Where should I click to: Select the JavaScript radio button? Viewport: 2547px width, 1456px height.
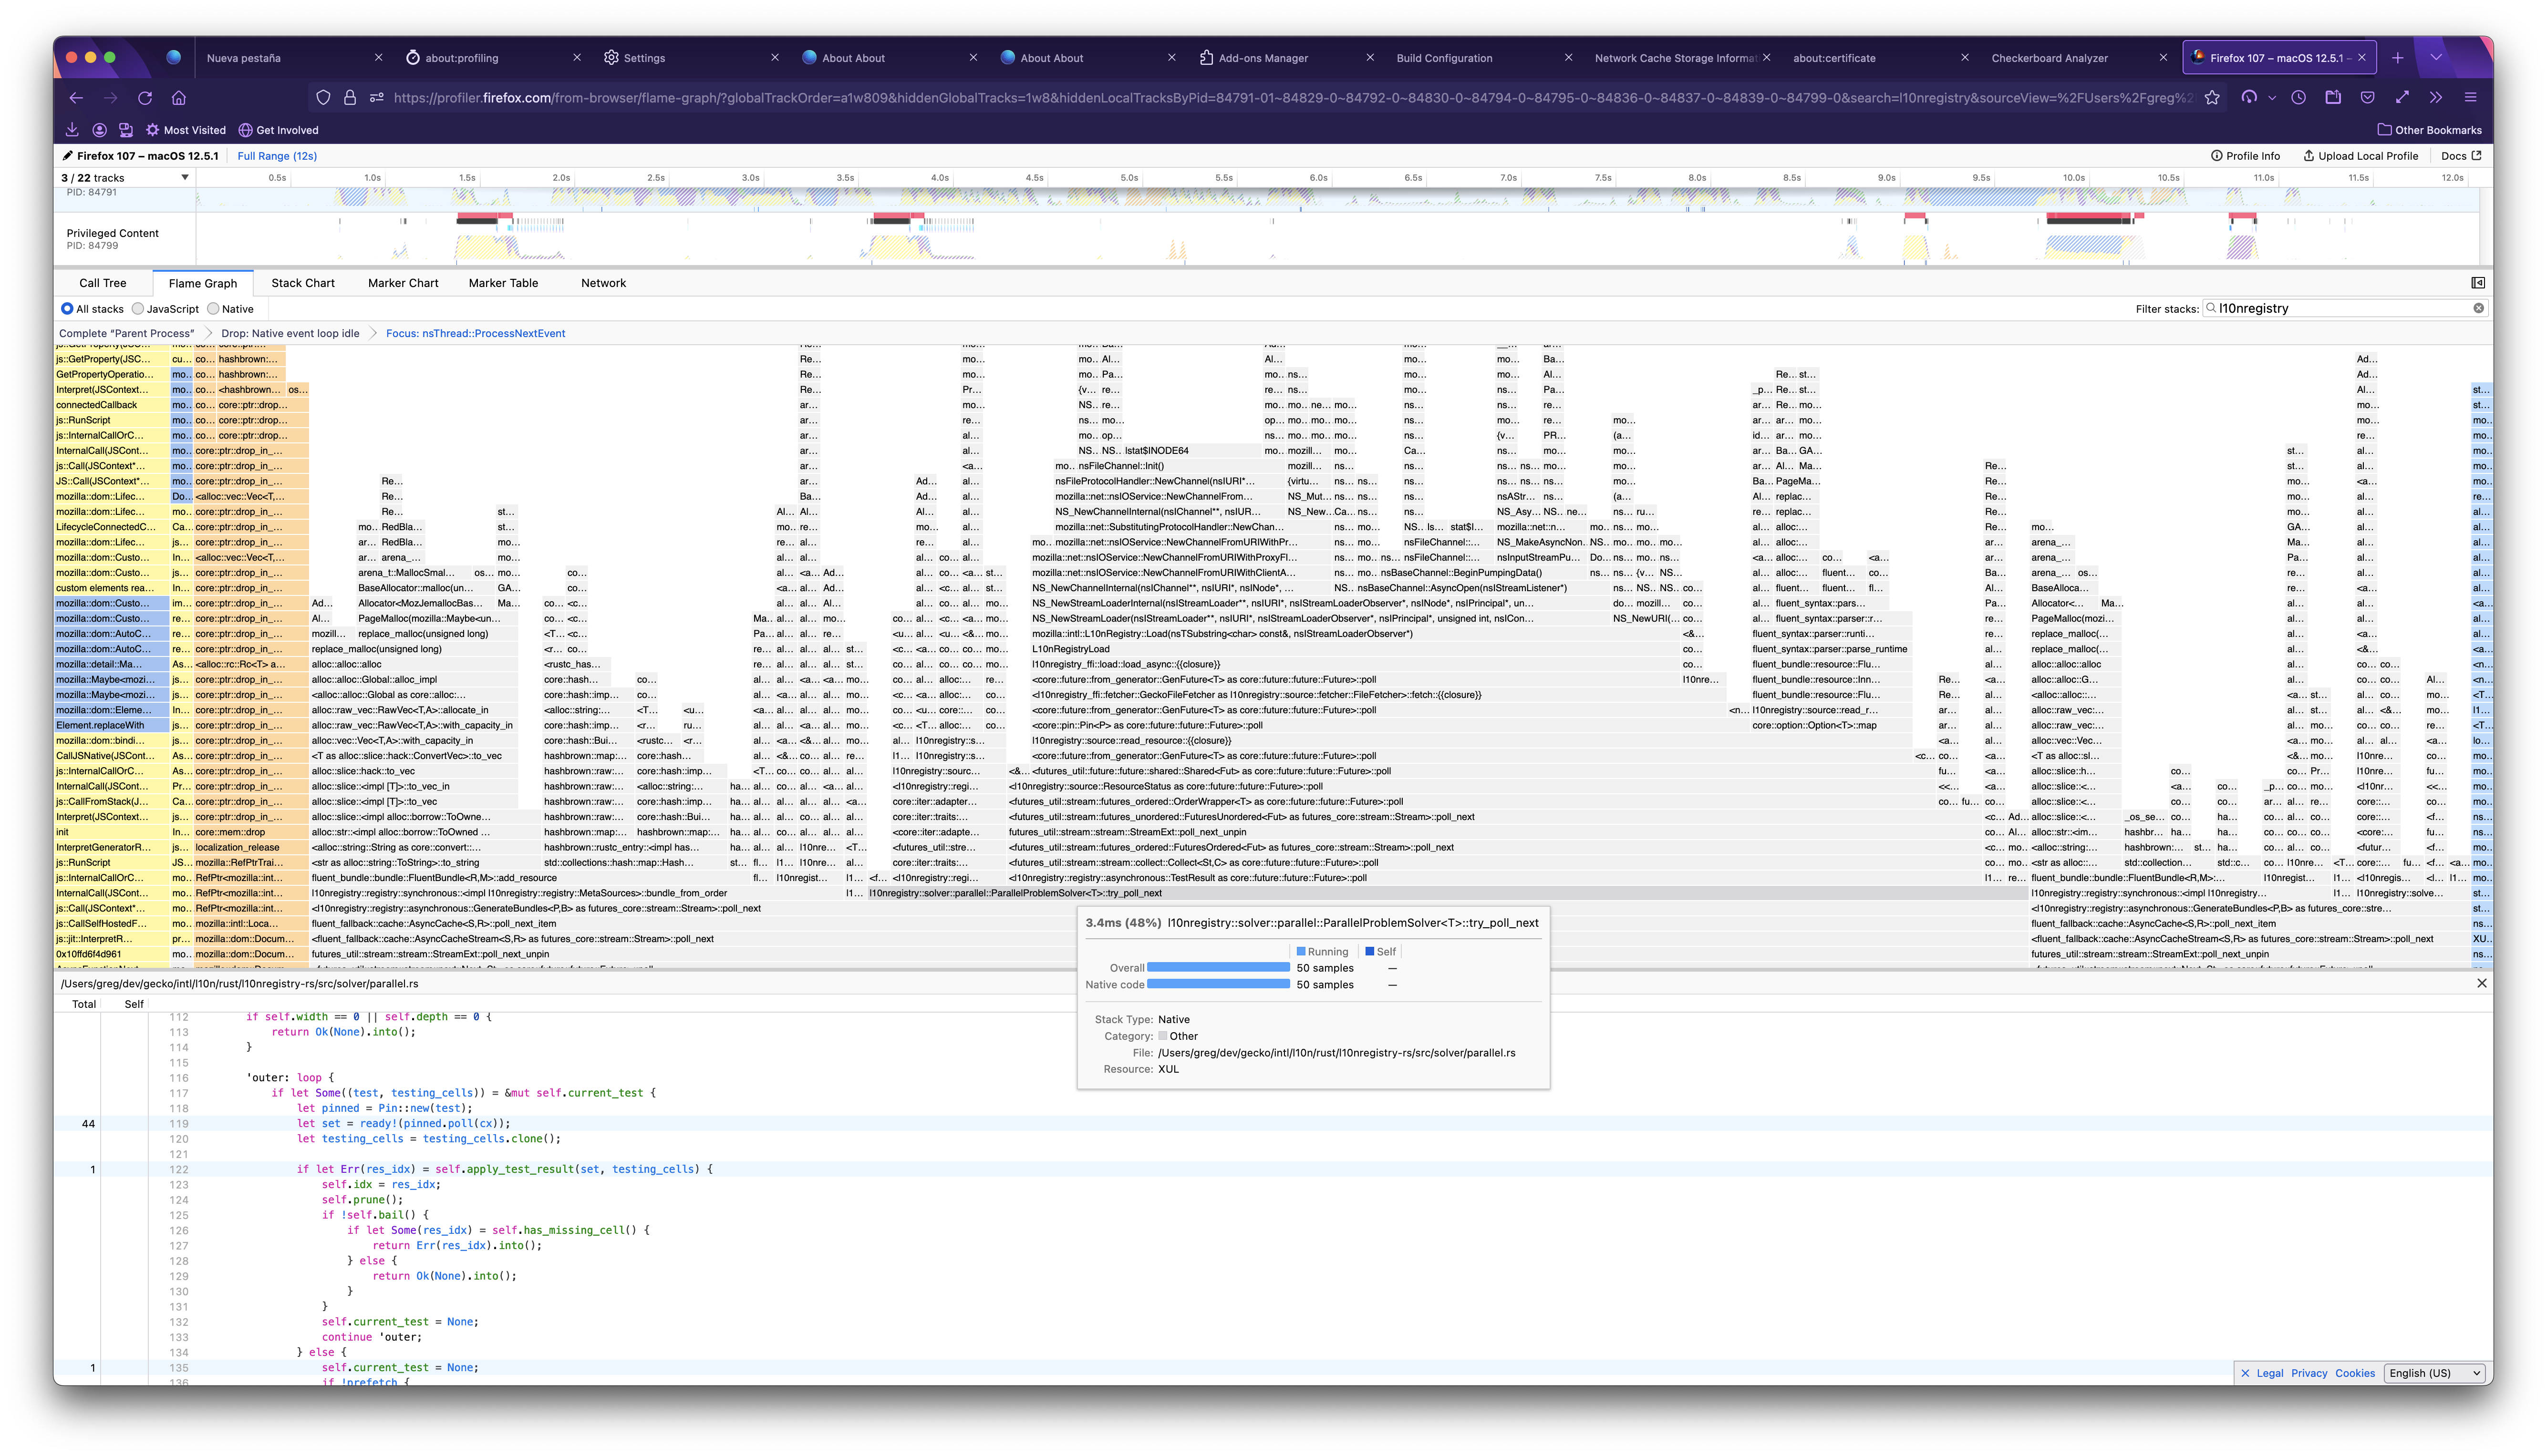point(138,309)
